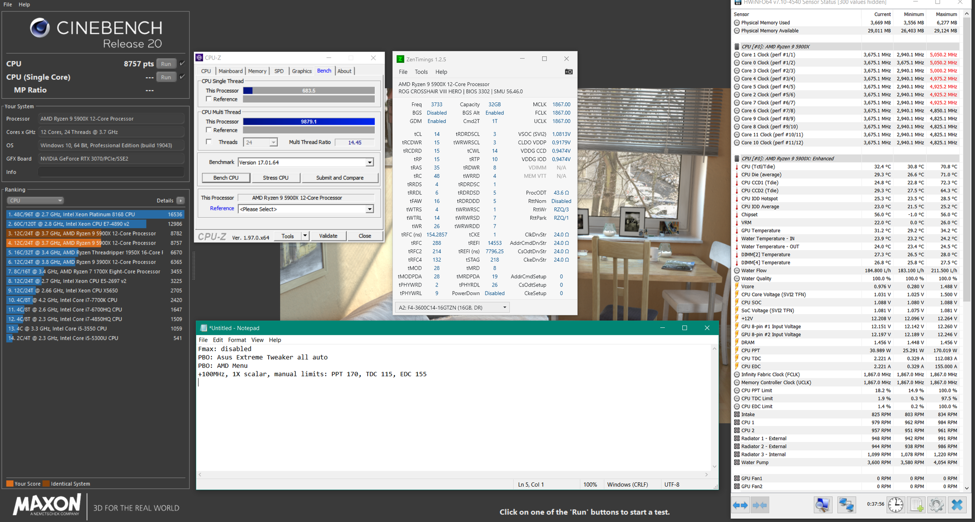The height and width of the screenshot is (522, 975).
Task: Open the Format menu in Notepad
Action: [237, 340]
